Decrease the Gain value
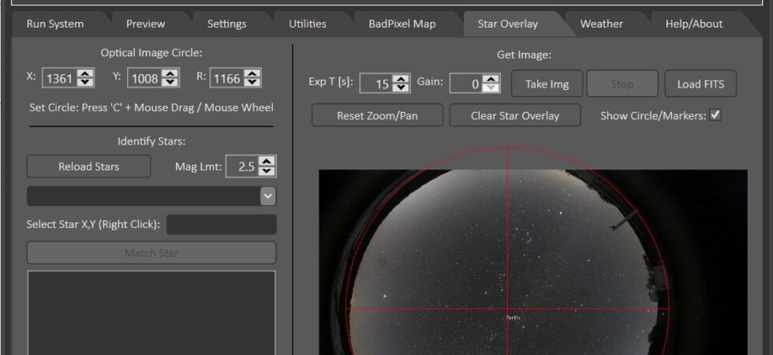The height and width of the screenshot is (355, 773). pos(491,88)
